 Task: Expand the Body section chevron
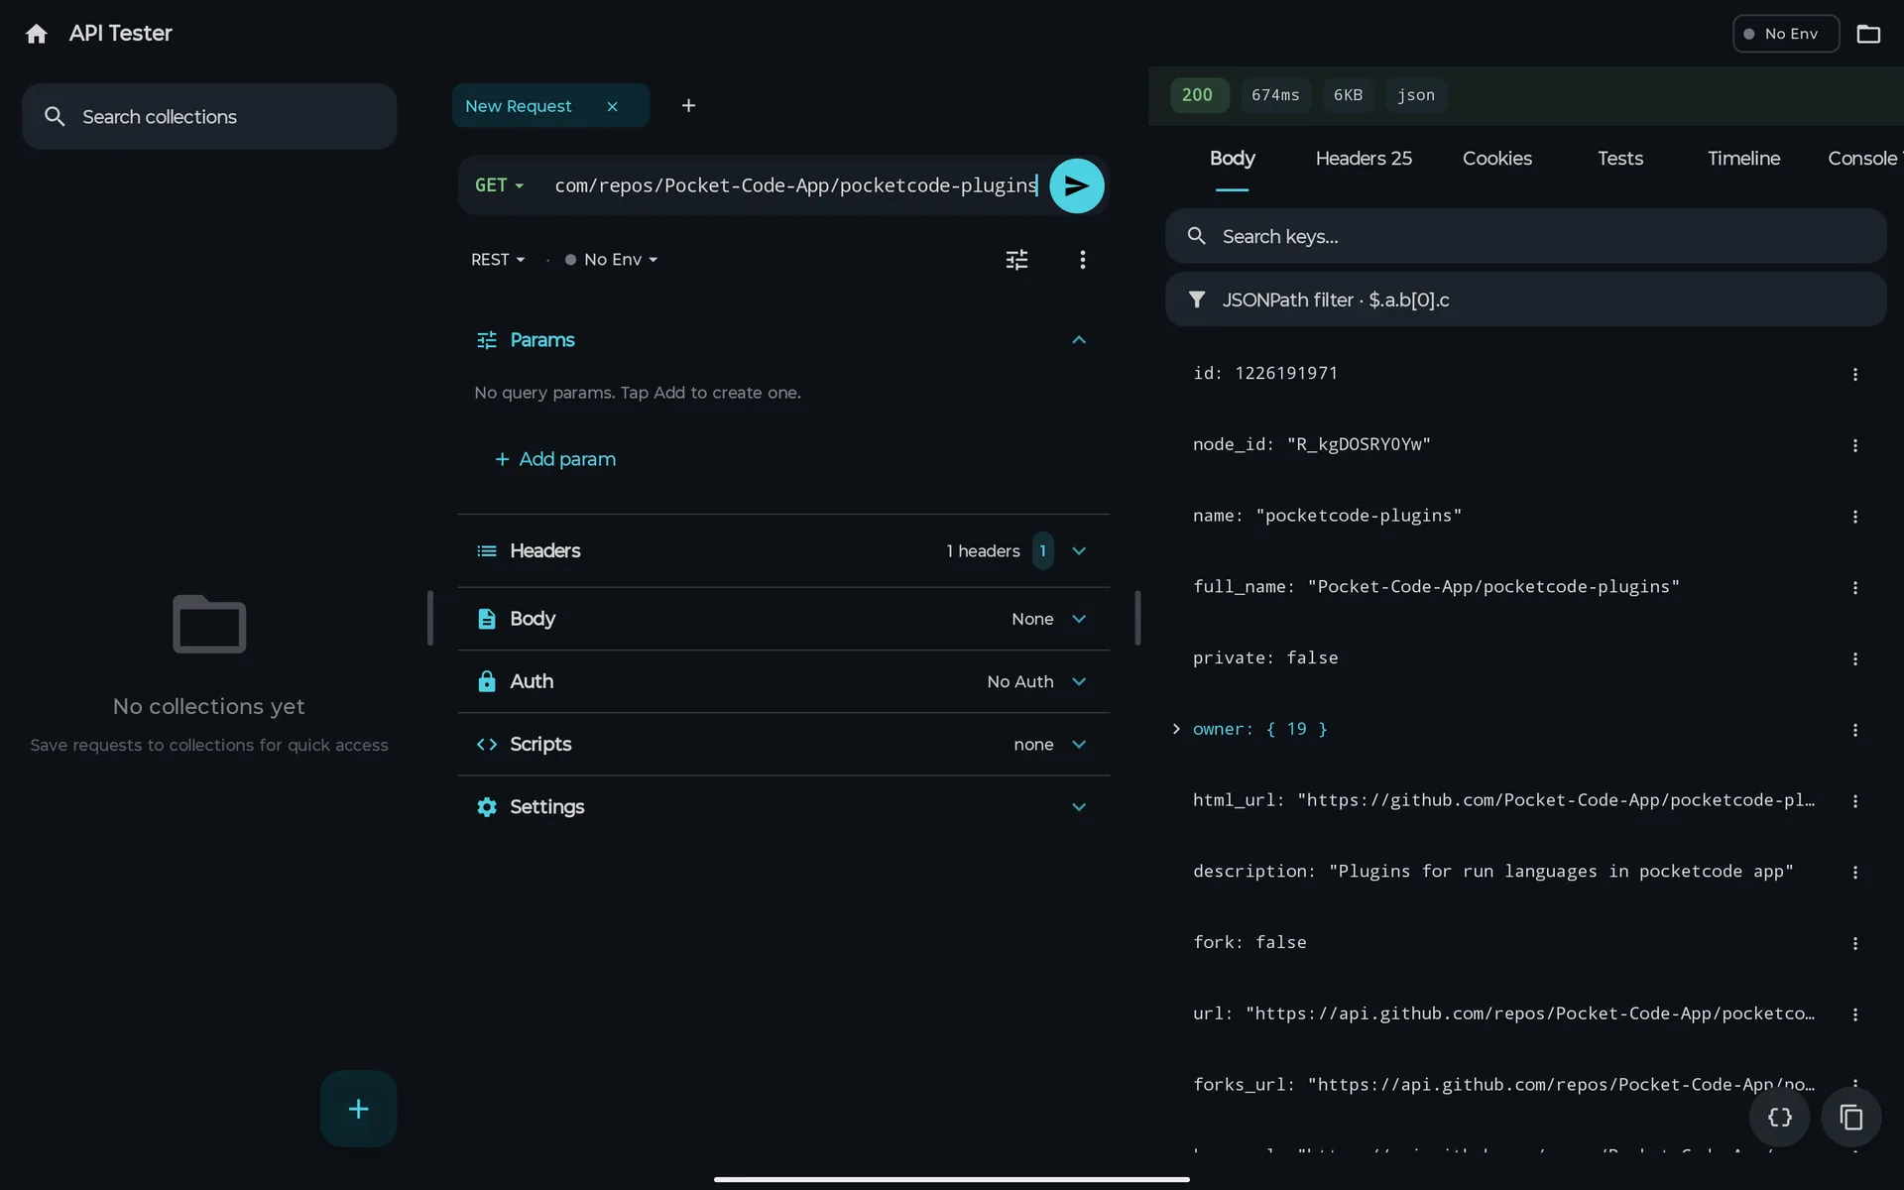[x=1079, y=619]
